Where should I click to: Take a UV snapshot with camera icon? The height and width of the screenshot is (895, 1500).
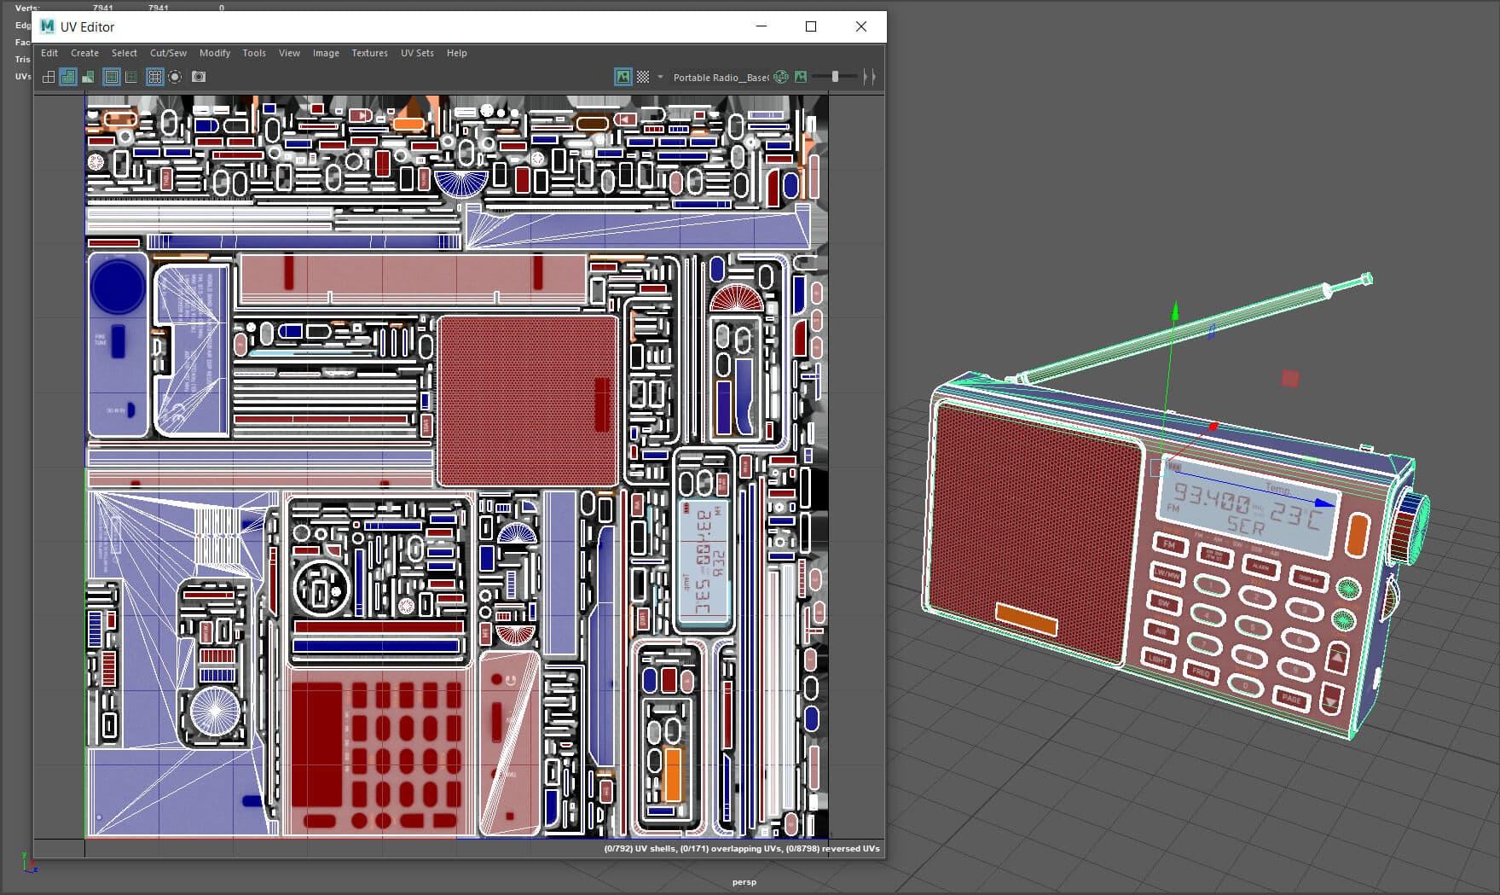199,77
